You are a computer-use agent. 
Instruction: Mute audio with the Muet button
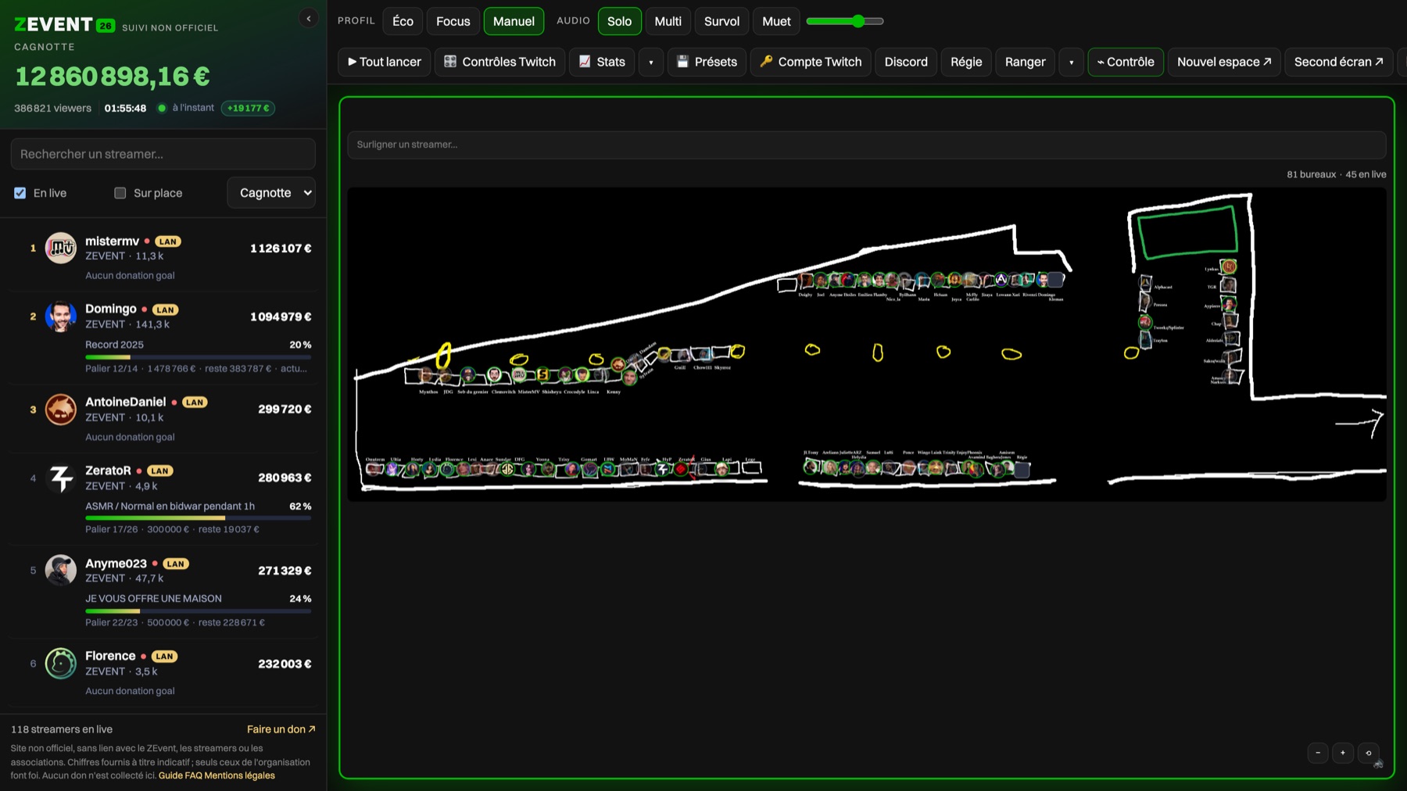(x=776, y=21)
